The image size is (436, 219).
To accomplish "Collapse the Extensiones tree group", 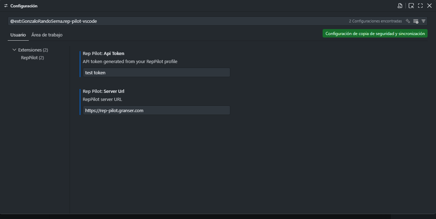I will 14,50.
